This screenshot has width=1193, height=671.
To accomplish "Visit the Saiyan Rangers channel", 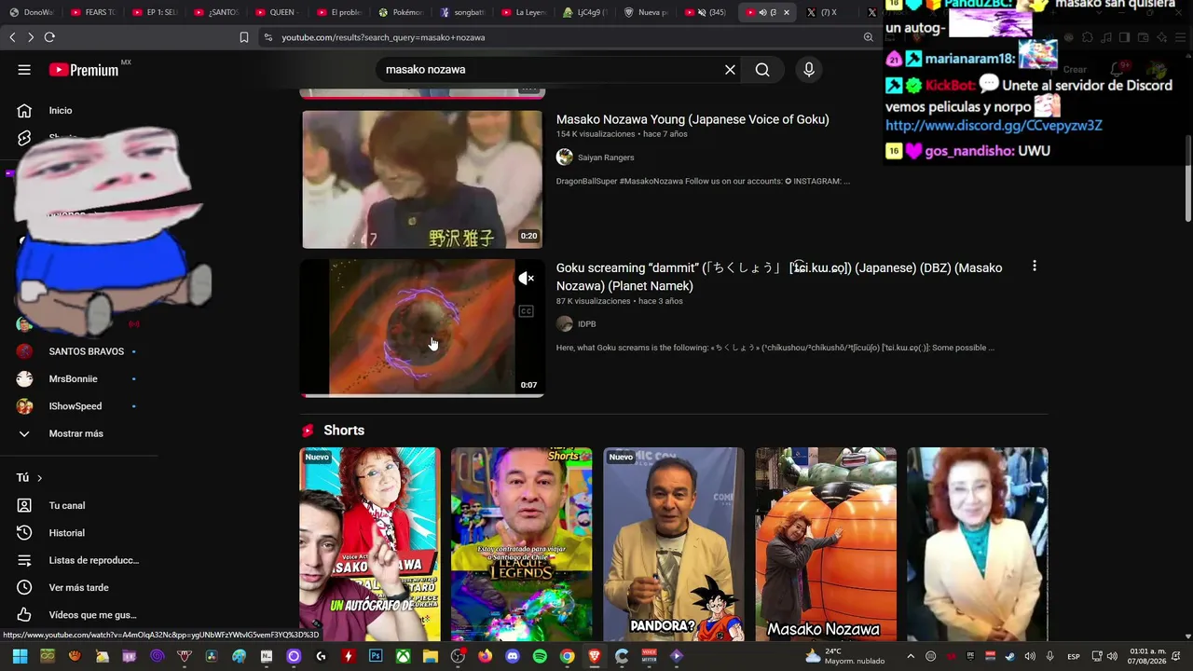I will [606, 157].
